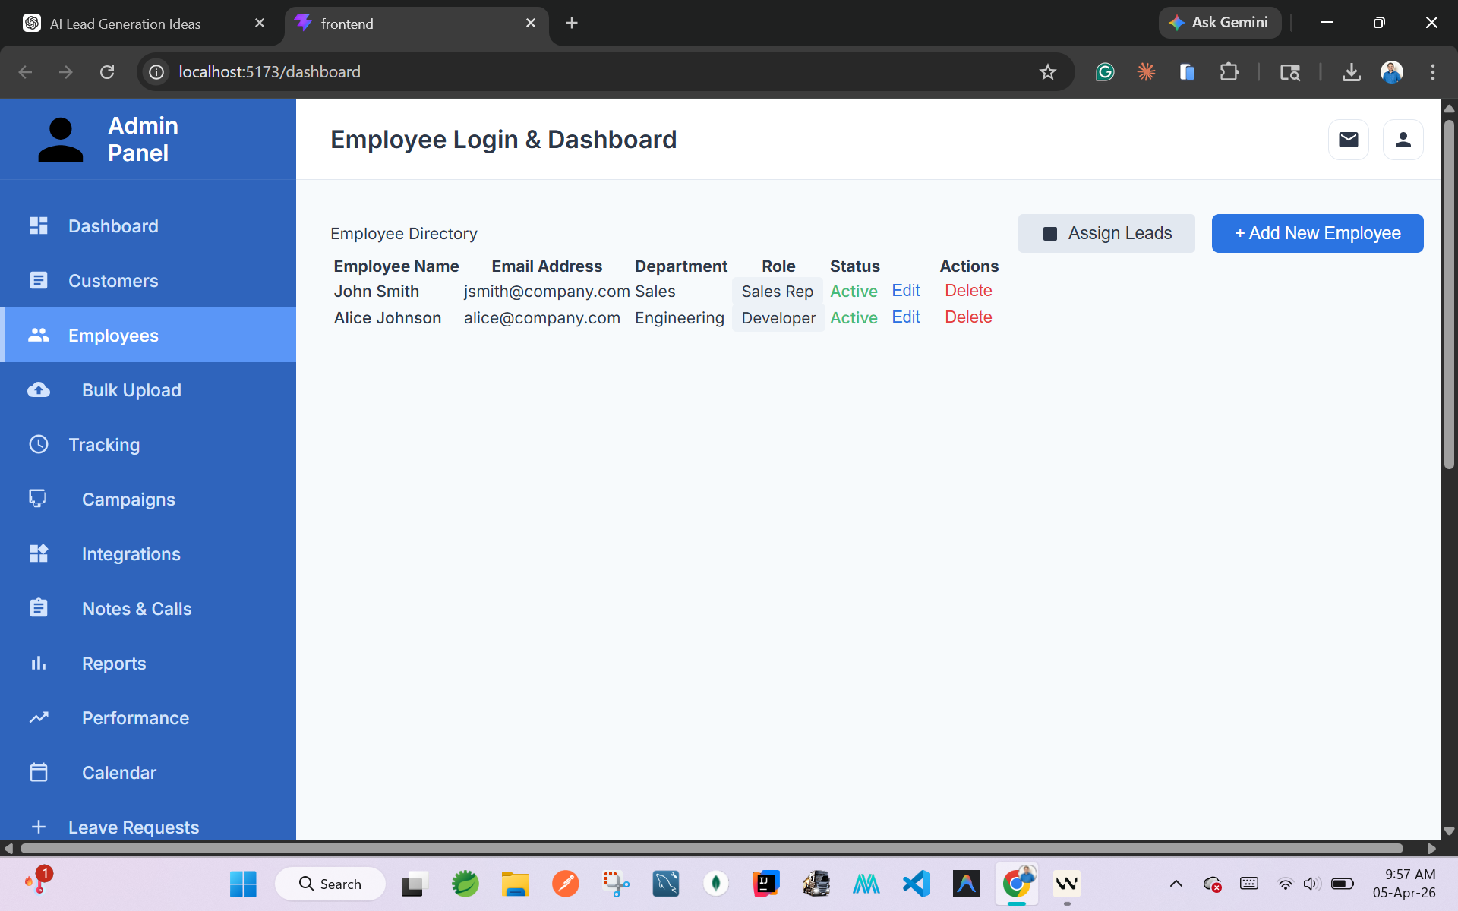
Task: Edit the John Smith employee row
Action: point(906,291)
